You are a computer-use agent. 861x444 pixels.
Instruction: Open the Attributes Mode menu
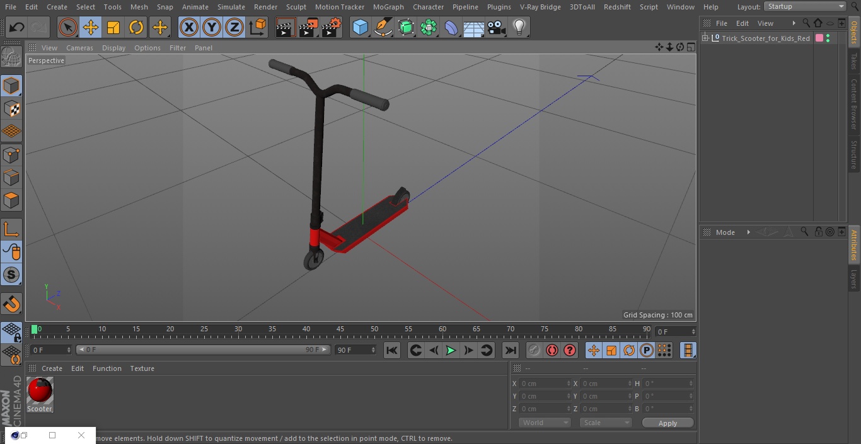click(x=725, y=232)
